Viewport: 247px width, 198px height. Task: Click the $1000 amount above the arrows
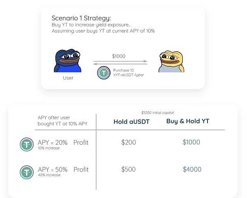(x=119, y=56)
